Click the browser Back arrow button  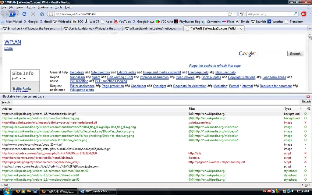coord(5,14)
